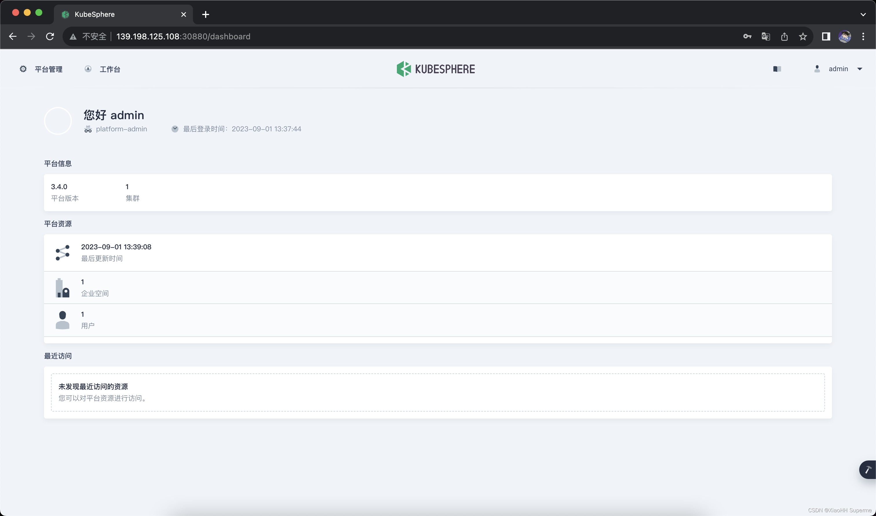Image resolution: width=876 pixels, height=516 pixels.
Task: Open the Google Translate icon in address bar
Action: 765,36
